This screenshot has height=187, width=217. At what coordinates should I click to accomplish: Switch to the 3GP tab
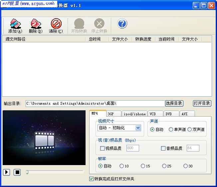tap(114, 114)
